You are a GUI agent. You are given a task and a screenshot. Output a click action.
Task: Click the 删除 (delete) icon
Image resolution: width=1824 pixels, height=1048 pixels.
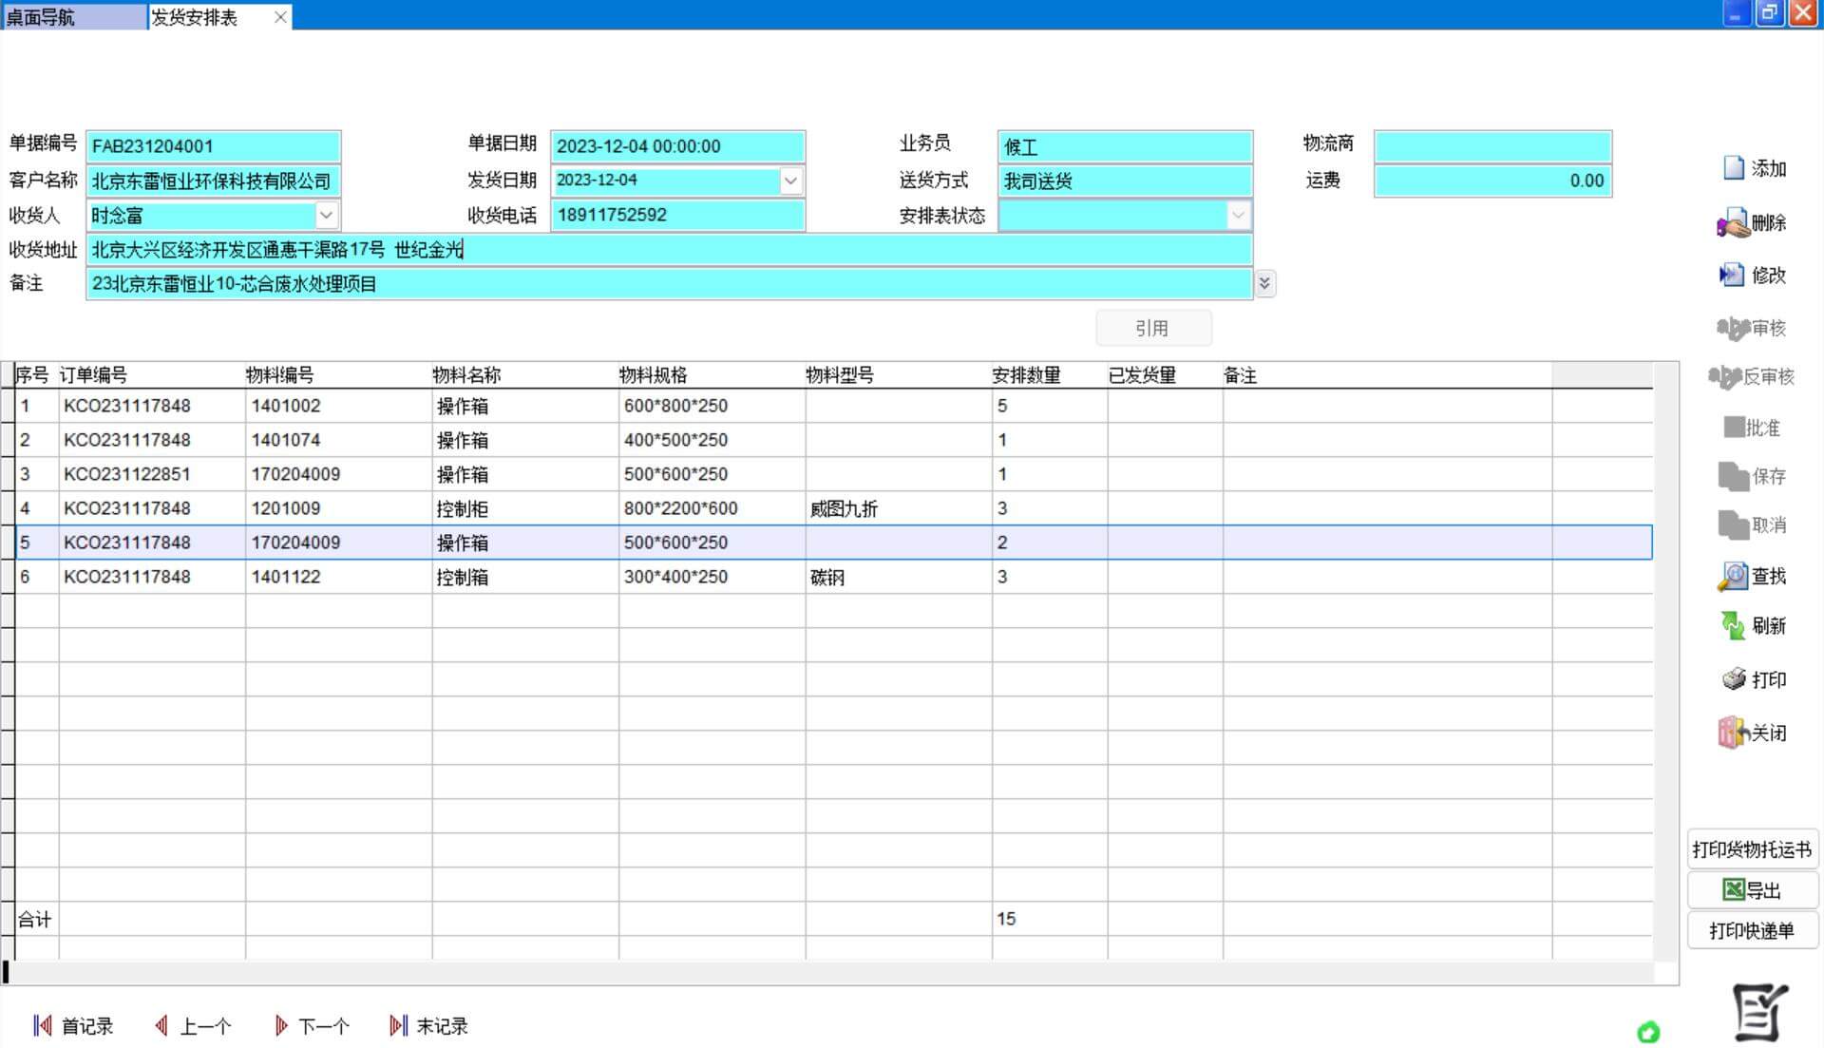[x=1733, y=223]
